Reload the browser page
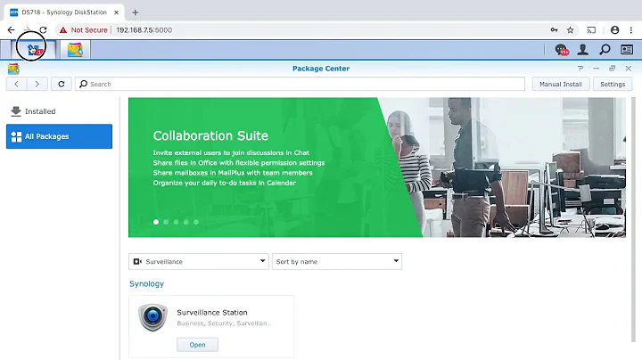Screen dimensions: 642x360 (43, 30)
